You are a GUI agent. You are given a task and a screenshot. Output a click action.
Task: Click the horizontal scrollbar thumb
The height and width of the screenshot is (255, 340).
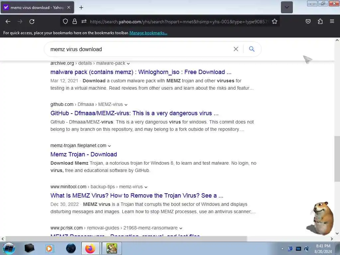126,239
